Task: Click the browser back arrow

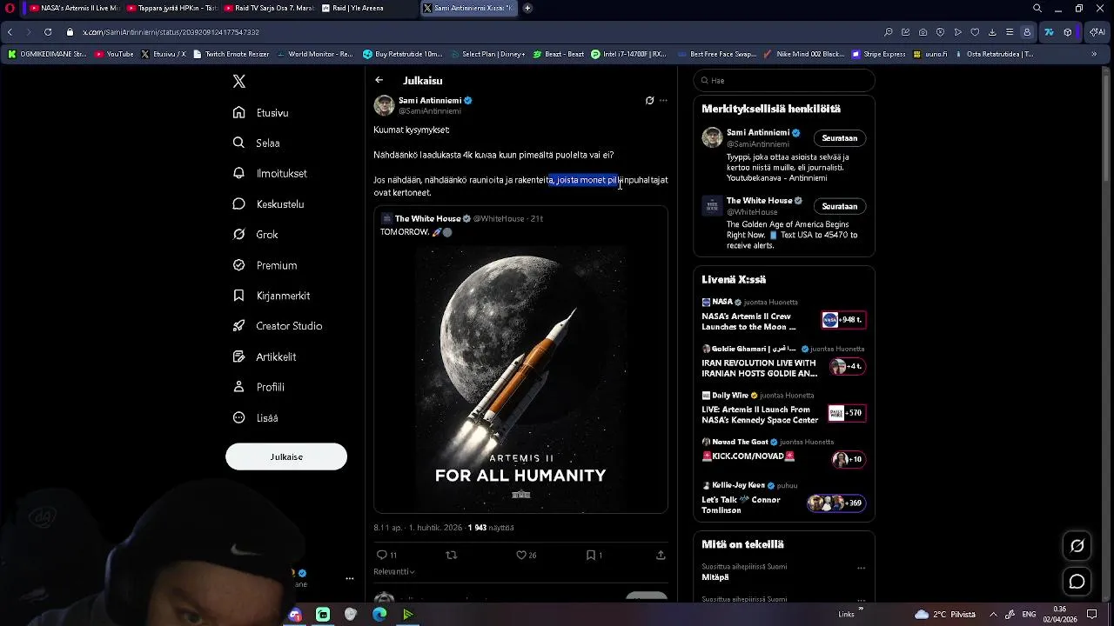Action: (10, 32)
